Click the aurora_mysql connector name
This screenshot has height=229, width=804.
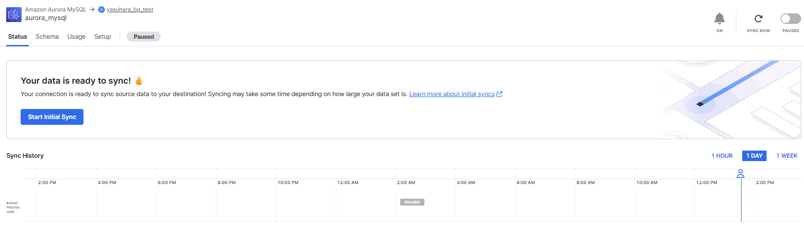click(46, 18)
